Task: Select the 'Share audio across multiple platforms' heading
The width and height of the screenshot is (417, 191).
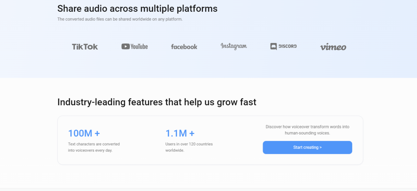Action: [x=137, y=9]
